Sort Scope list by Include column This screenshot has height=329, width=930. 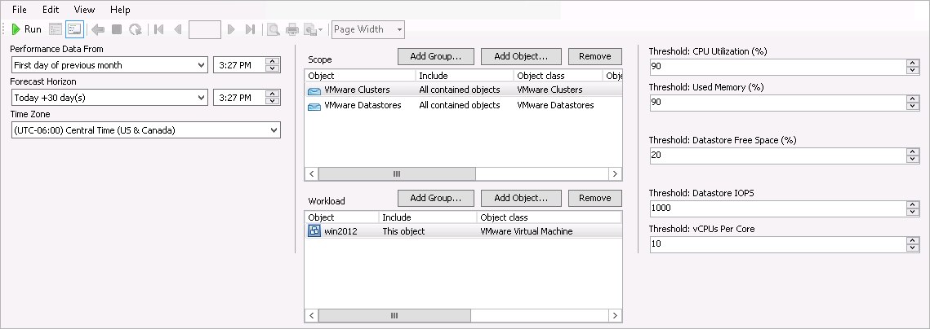[x=465, y=76]
